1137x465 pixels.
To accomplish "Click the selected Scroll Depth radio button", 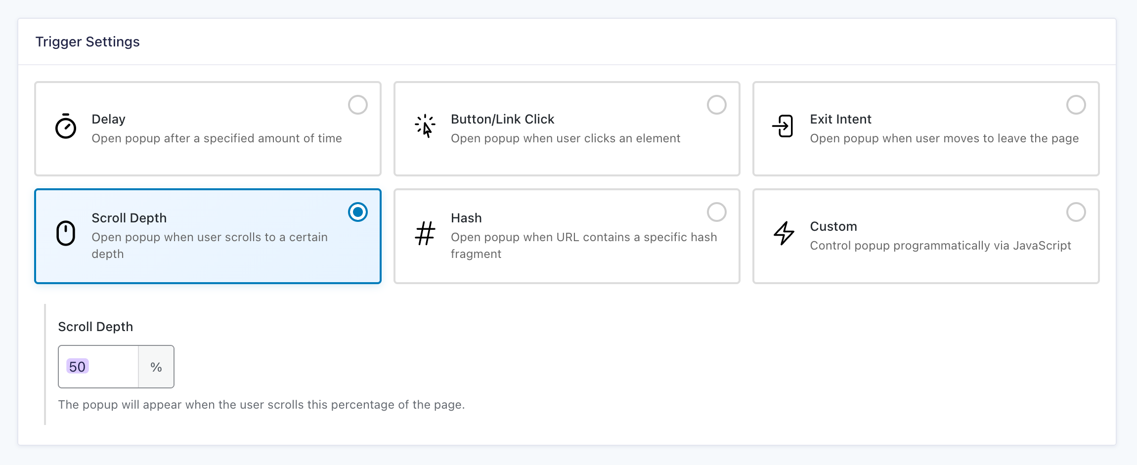I will click(357, 212).
